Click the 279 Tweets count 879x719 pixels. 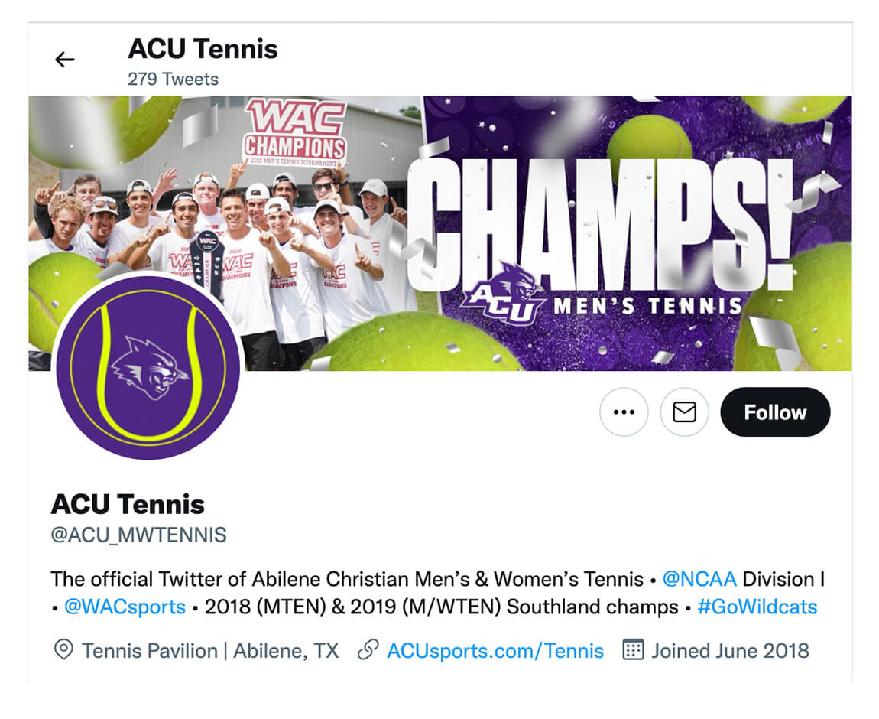(x=173, y=80)
